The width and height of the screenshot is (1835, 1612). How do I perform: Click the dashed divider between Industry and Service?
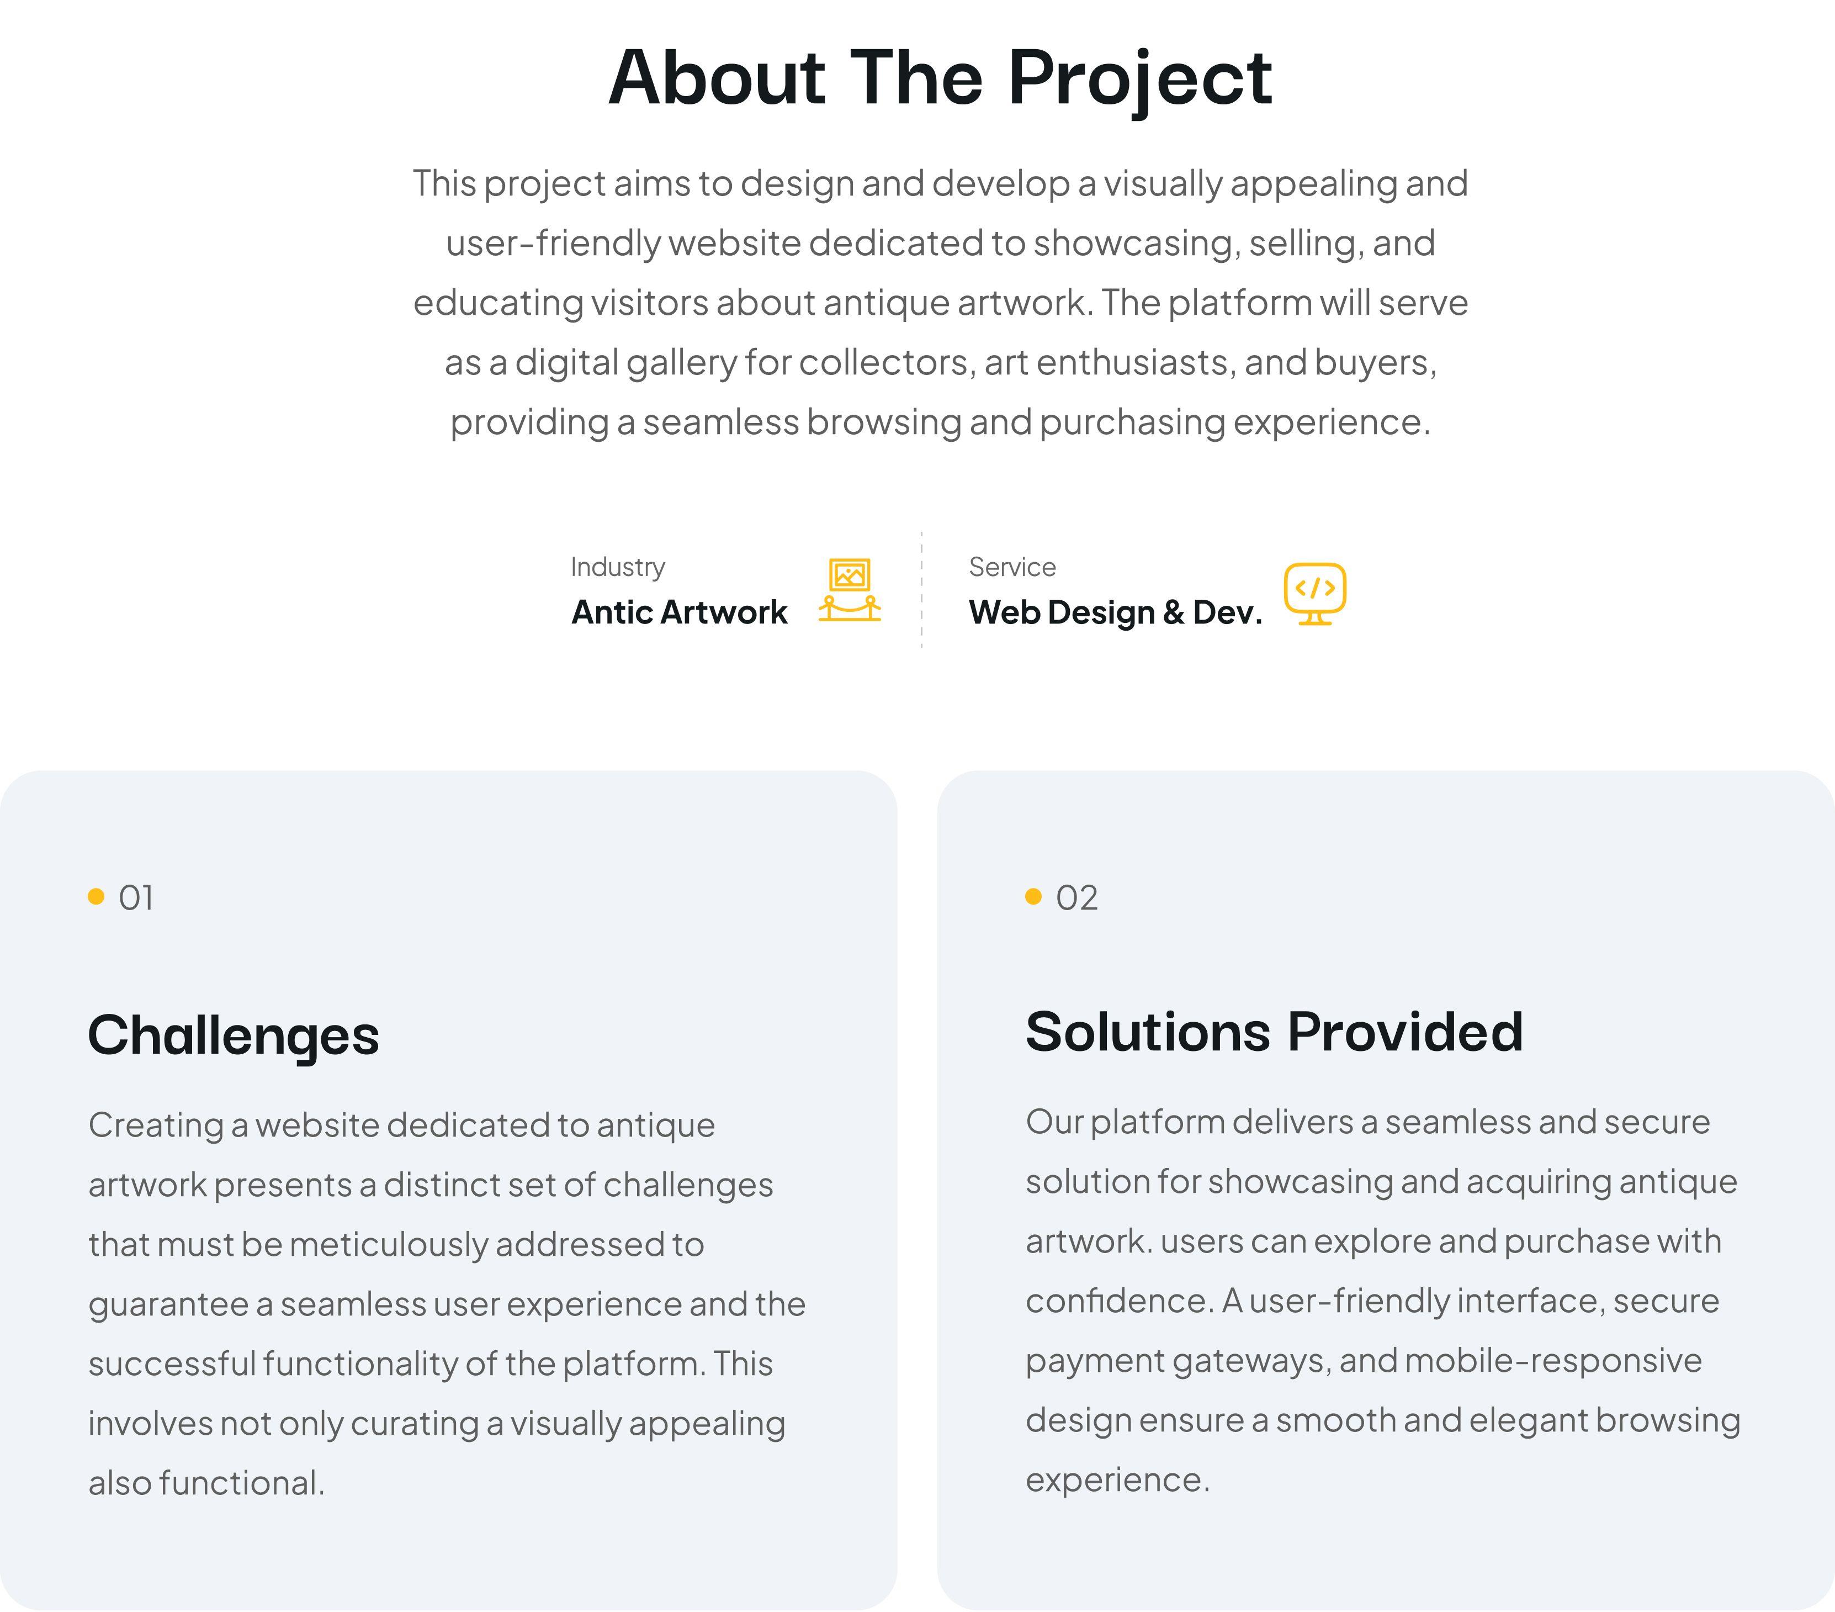[921, 590]
